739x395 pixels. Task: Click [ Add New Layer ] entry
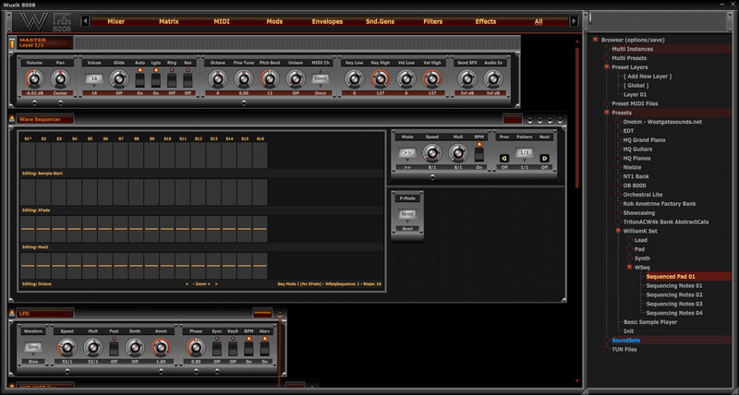pos(648,77)
